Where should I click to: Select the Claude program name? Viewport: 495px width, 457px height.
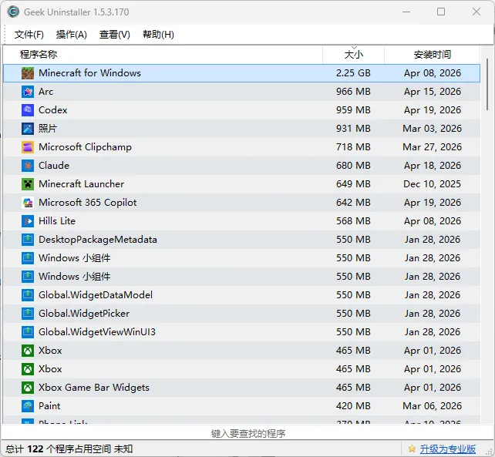tap(54, 166)
